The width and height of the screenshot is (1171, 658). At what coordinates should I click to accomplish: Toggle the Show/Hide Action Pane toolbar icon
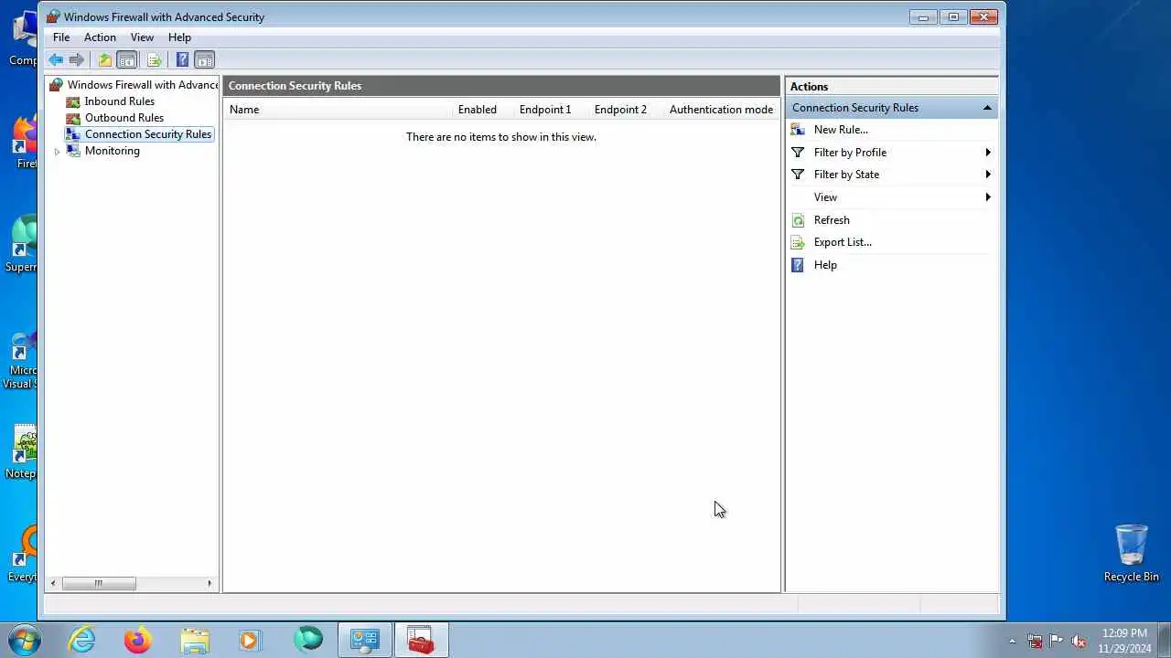click(204, 60)
